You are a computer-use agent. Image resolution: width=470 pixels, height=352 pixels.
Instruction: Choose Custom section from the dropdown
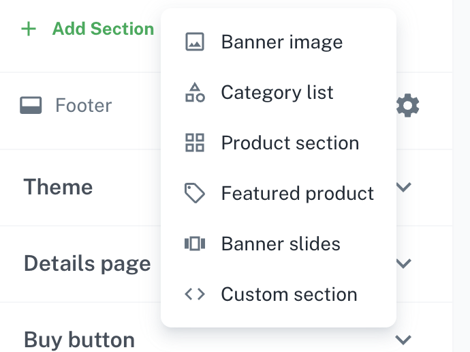289,295
